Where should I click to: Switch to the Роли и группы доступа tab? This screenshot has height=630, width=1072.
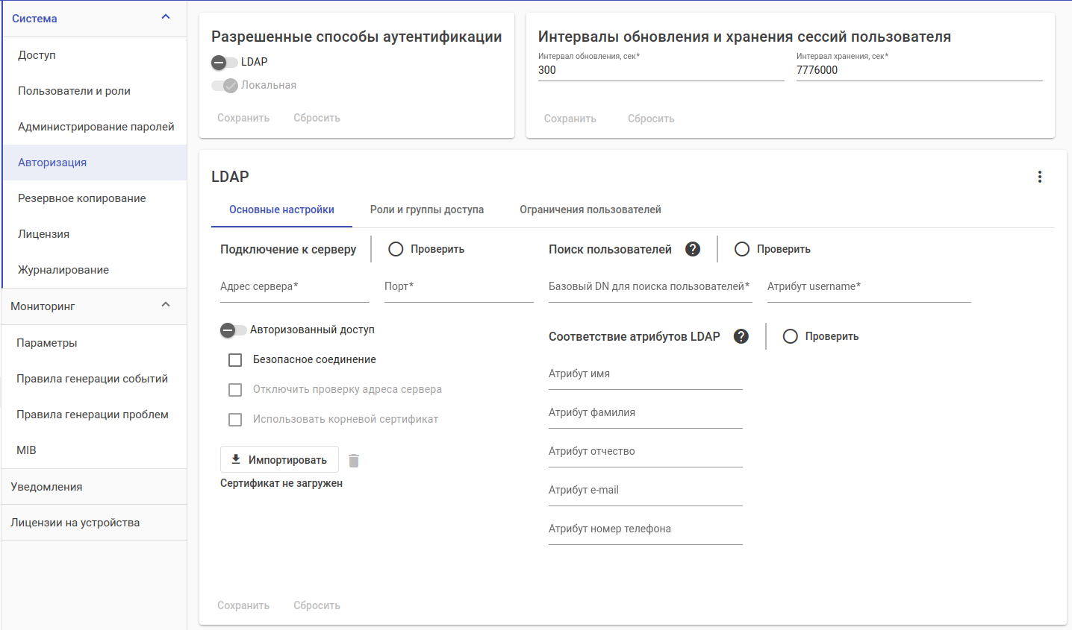pos(427,210)
